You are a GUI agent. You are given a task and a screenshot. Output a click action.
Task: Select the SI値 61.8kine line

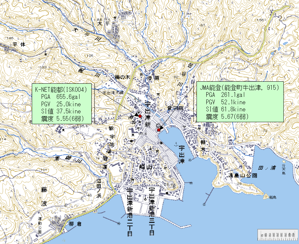(x=226, y=109)
